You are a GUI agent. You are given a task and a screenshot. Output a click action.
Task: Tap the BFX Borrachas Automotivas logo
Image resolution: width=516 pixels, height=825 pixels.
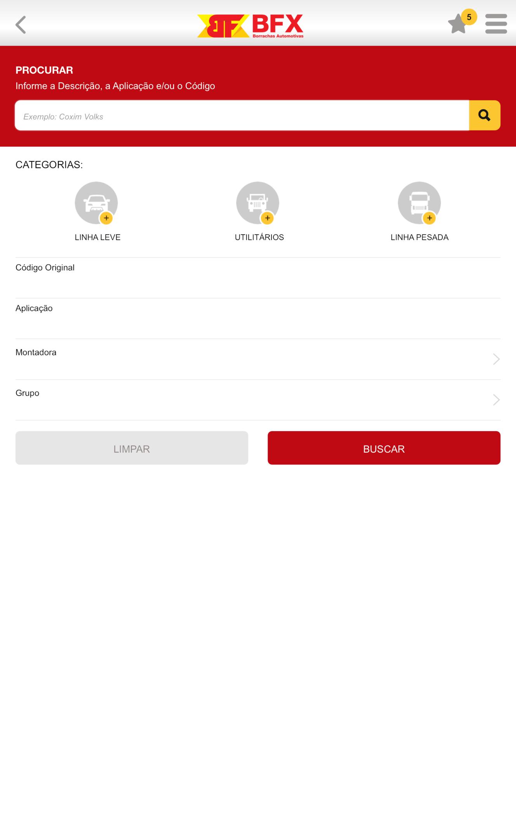click(x=250, y=26)
